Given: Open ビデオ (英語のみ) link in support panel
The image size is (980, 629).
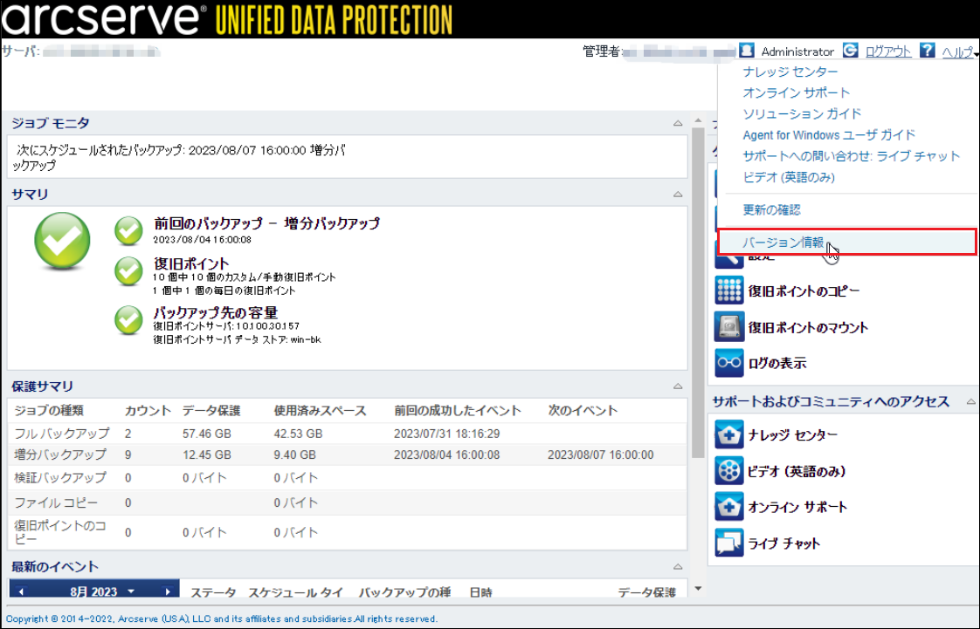Looking at the screenshot, I should point(797,471).
